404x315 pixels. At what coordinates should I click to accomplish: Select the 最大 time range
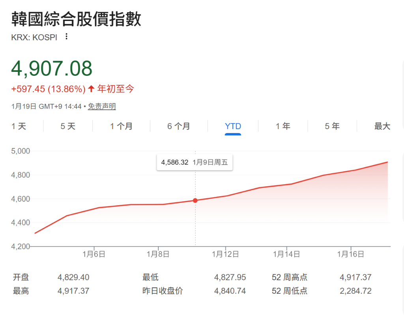tap(382, 126)
